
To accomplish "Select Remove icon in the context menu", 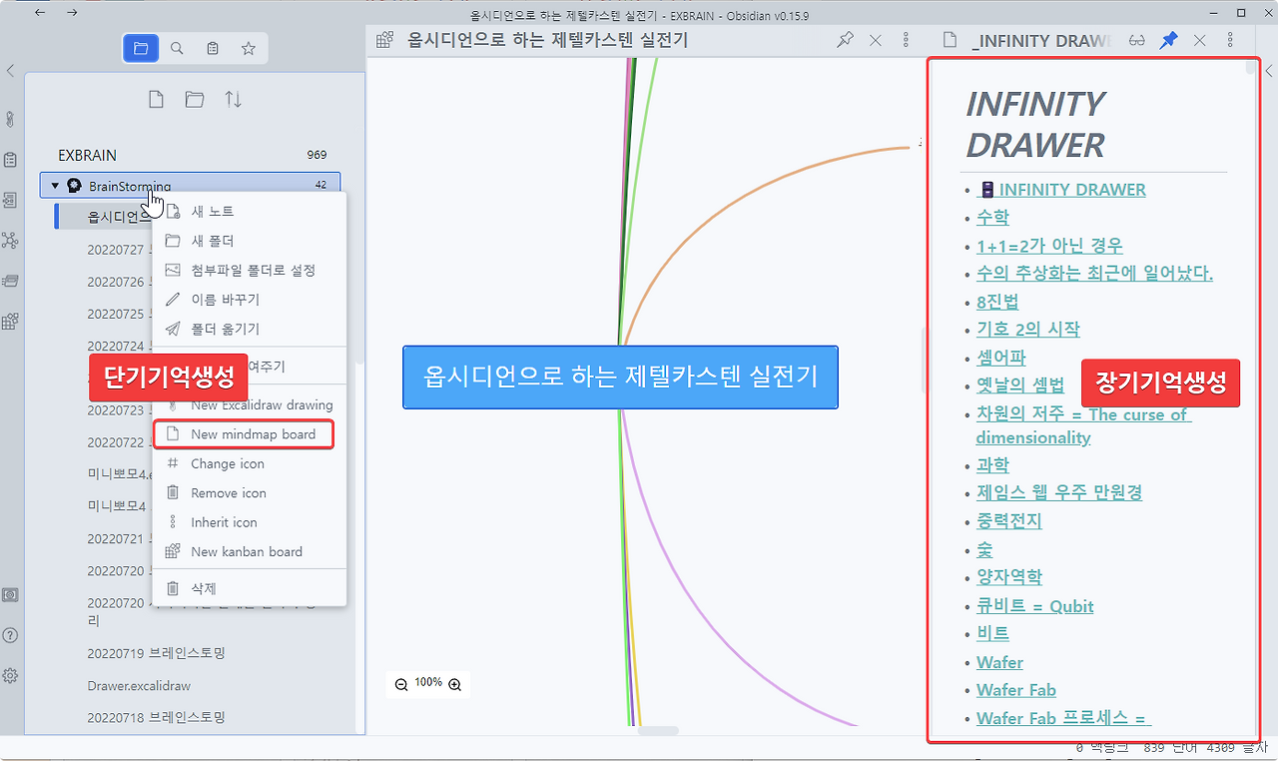I will [x=249, y=492].
